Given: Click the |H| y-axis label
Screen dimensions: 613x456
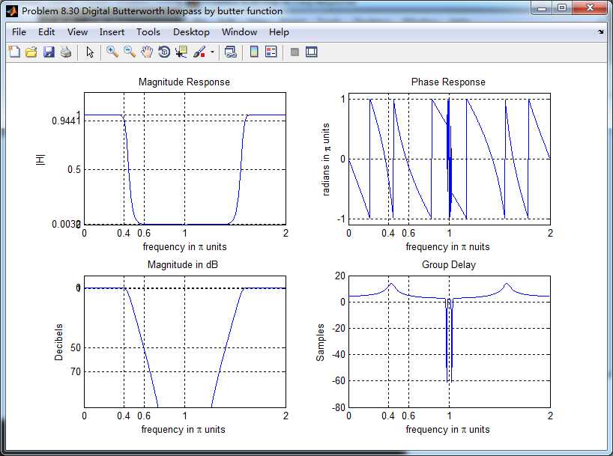Looking at the screenshot, I should (40, 159).
